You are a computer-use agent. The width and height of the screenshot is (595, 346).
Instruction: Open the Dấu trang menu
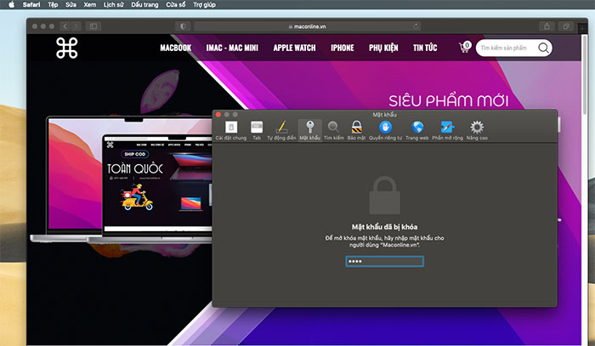pos(144,4)
